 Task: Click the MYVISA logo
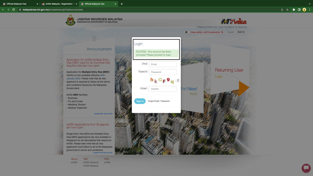click(234, 21)
